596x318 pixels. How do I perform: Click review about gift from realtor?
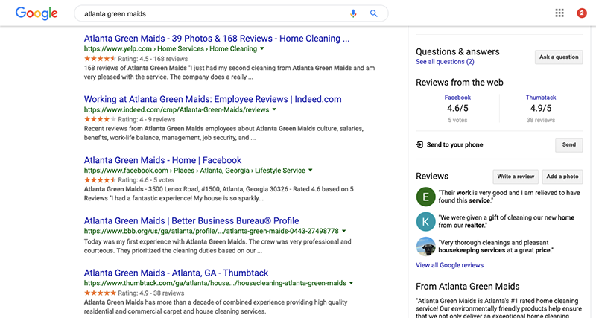click(x=507, y=221)
